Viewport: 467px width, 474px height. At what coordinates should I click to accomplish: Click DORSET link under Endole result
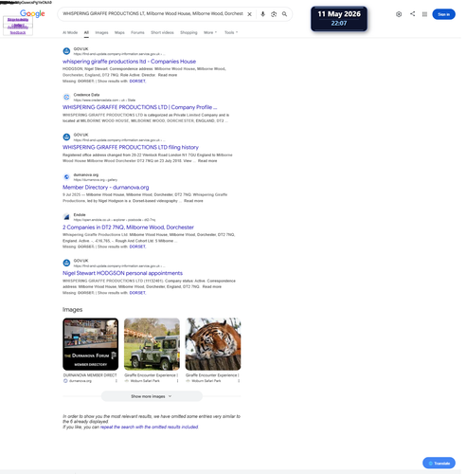pyautogui.click(x=138, y=247)
